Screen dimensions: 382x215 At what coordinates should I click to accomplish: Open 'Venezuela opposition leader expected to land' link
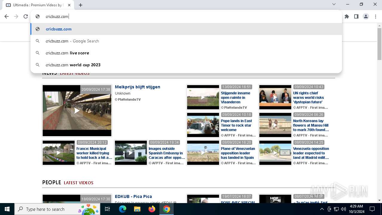[x=311, y=153]
